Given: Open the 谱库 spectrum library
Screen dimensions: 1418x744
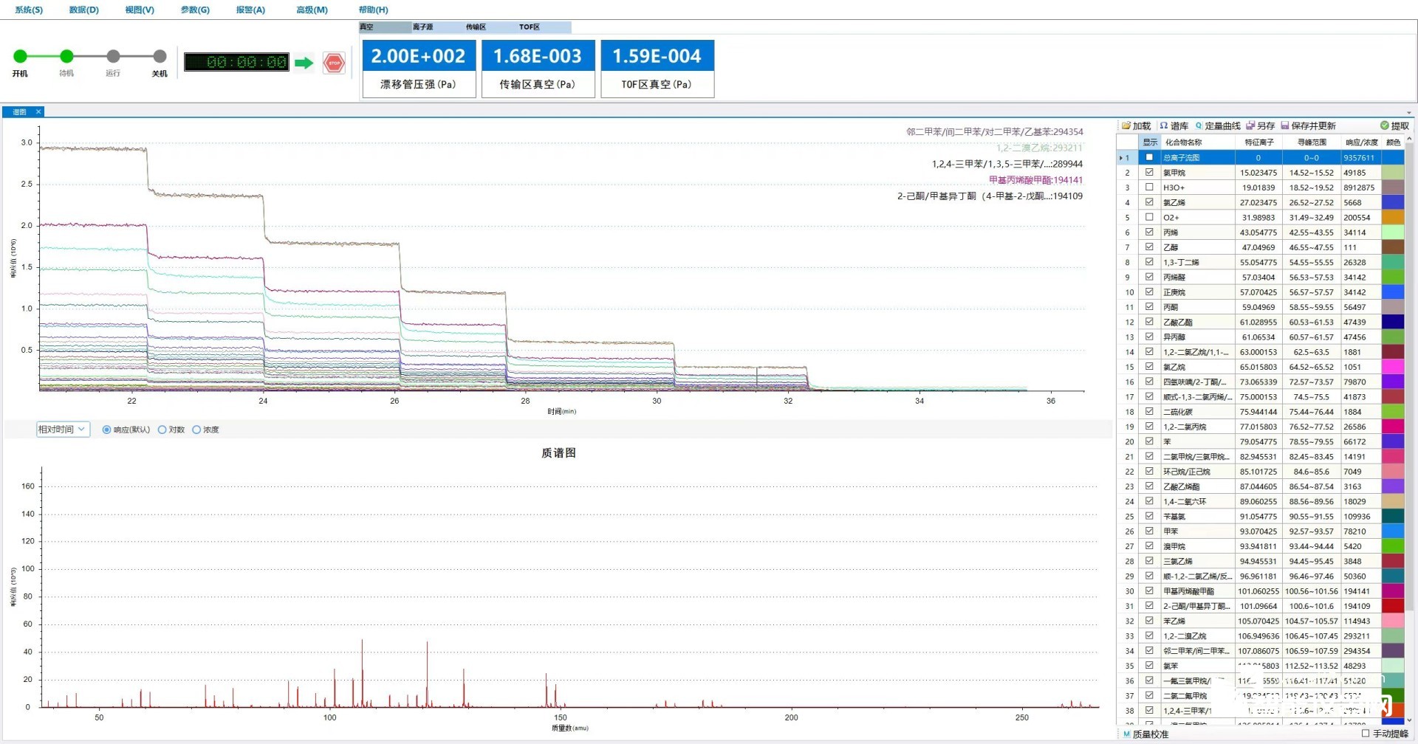Looking at the screenshot, I should [1174, 125].
